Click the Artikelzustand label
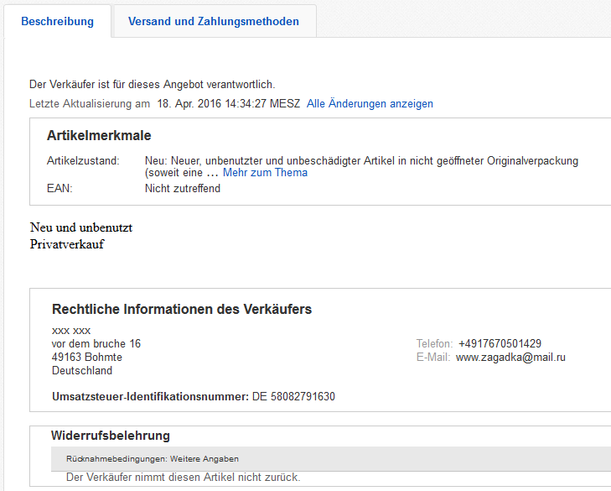Screen dimensions: 611x491 [x=83, y=160]
